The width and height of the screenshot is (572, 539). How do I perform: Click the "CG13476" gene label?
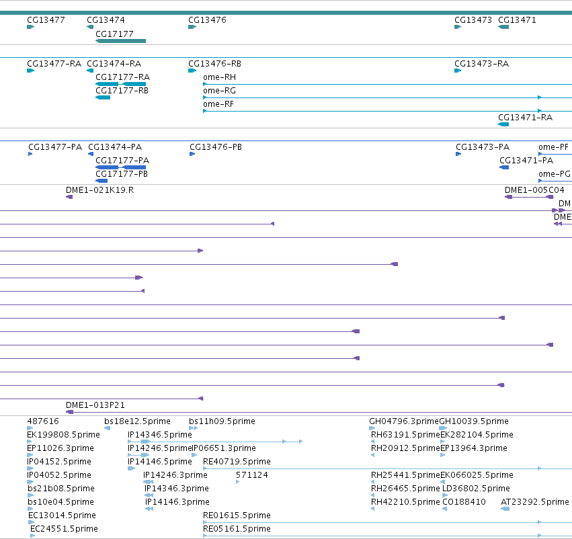coord(207,20)
